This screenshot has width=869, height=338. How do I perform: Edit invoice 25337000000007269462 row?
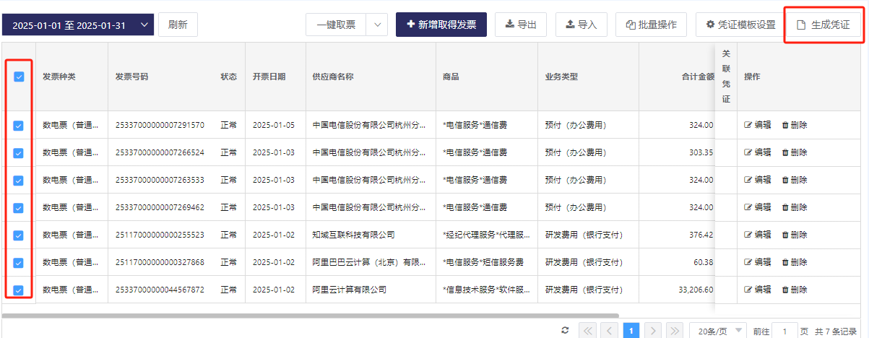click(x=758, y=207)
